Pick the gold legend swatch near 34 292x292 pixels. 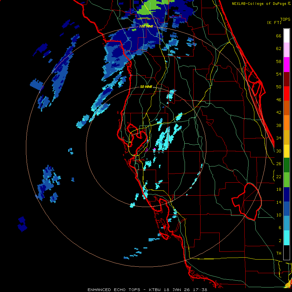click(x=286, y=137)
